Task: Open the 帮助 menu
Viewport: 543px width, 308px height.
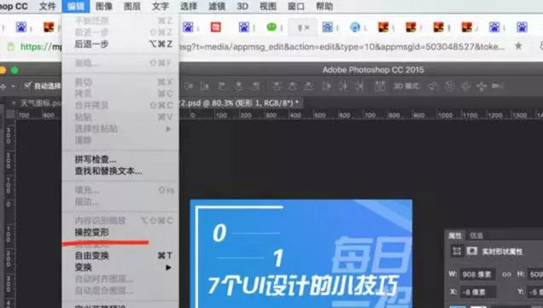Action: tap(324, 6)
